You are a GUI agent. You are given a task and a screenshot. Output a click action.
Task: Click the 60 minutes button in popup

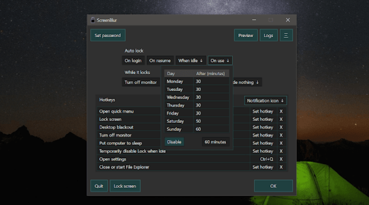[x=215, y=142]
